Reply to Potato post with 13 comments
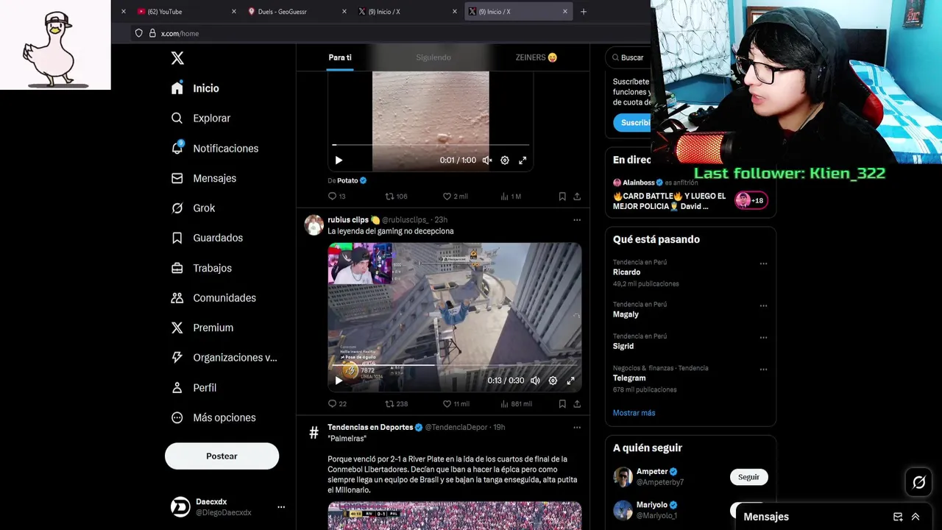Image resolution: width=942 pixels, height=530 pixels. click(x=336, y=197)
